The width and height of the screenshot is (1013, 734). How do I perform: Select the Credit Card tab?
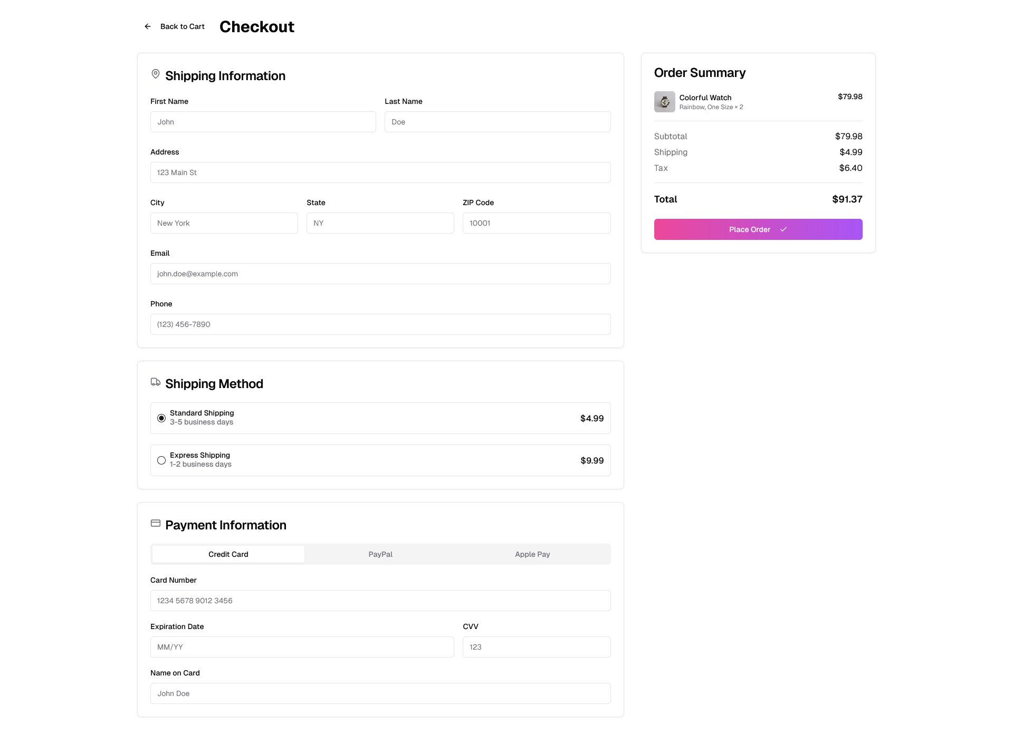pyautogui.click(x=228, y=554)
